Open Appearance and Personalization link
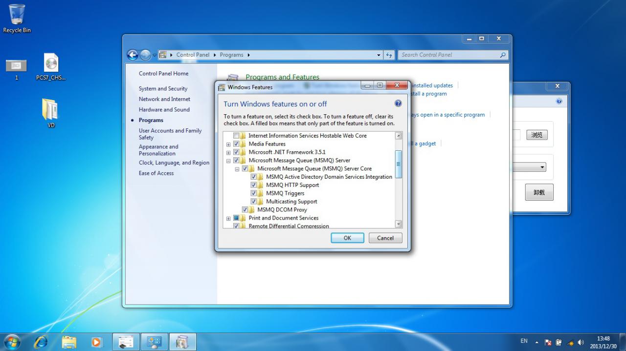The width and height of the screenshot is (626, 351). click(158, 150)
